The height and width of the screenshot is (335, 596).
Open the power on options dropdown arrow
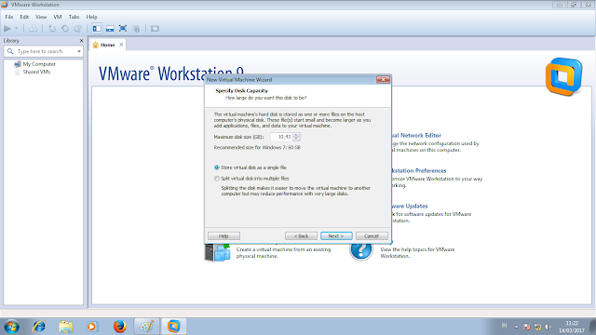pos(17,29)
